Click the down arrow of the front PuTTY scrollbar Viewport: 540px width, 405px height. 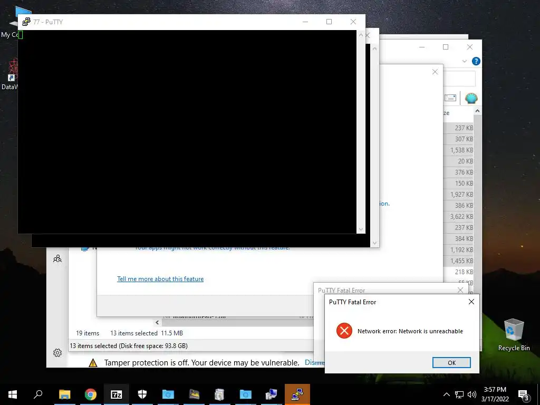(x=361, y=229)
